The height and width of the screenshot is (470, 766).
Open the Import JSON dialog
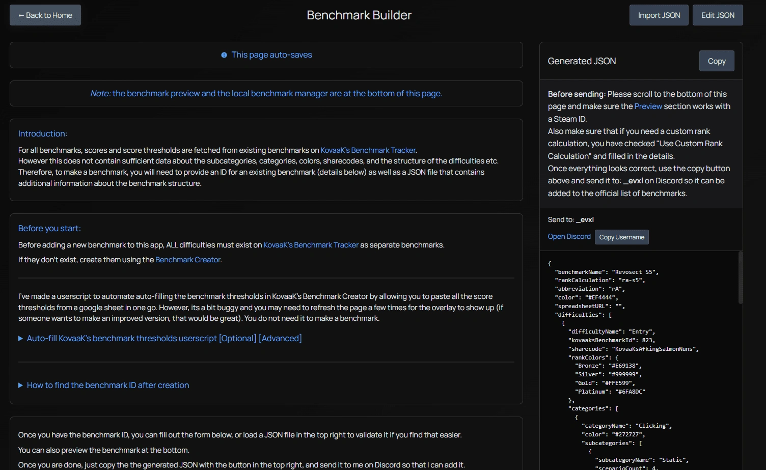point(659,15)
